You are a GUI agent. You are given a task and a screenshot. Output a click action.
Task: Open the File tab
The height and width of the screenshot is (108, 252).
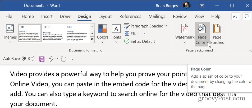click(x=9, y=16)
